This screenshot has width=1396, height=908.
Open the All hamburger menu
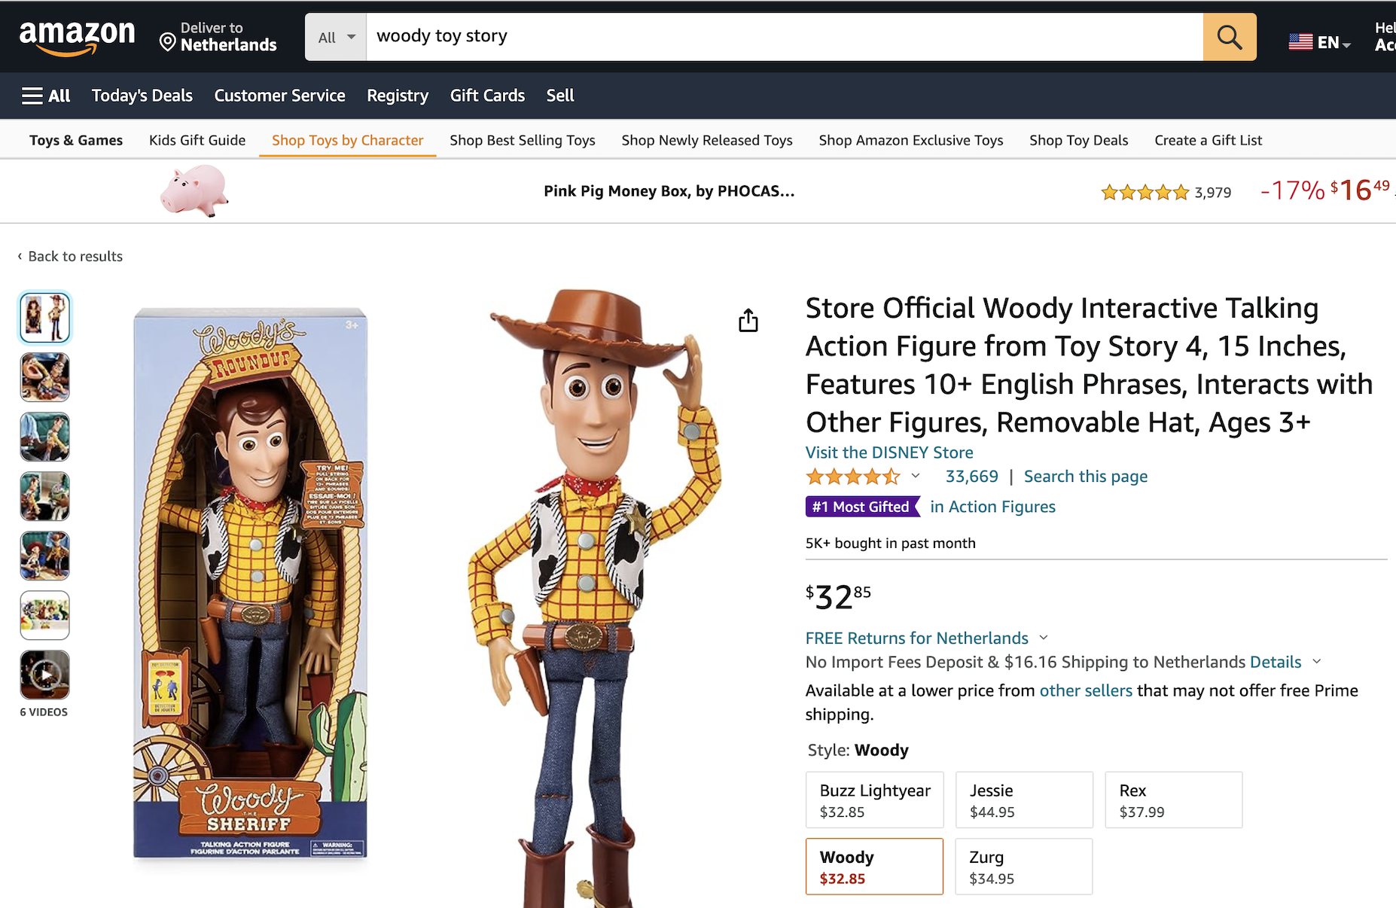[47, 96]
